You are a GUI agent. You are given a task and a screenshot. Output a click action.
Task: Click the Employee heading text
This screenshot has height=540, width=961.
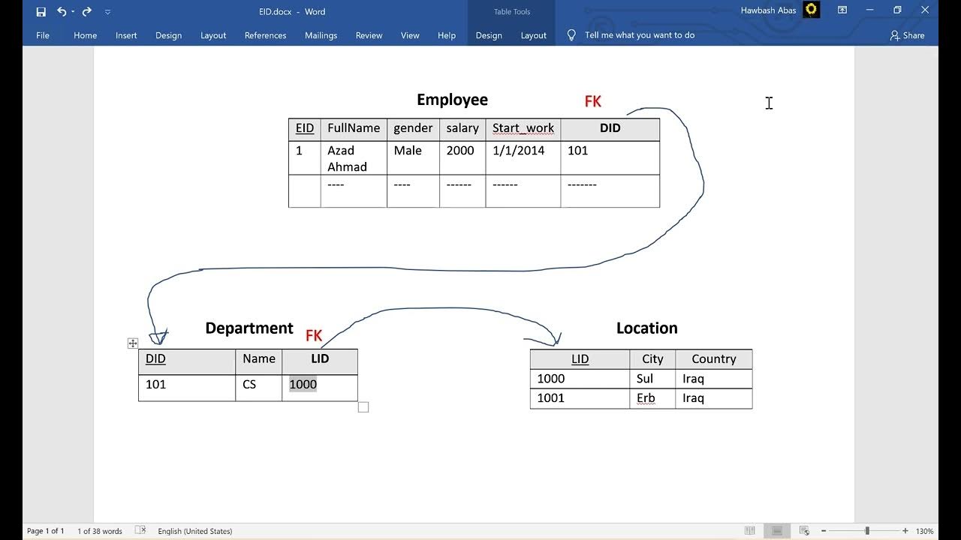coord(452,100)
